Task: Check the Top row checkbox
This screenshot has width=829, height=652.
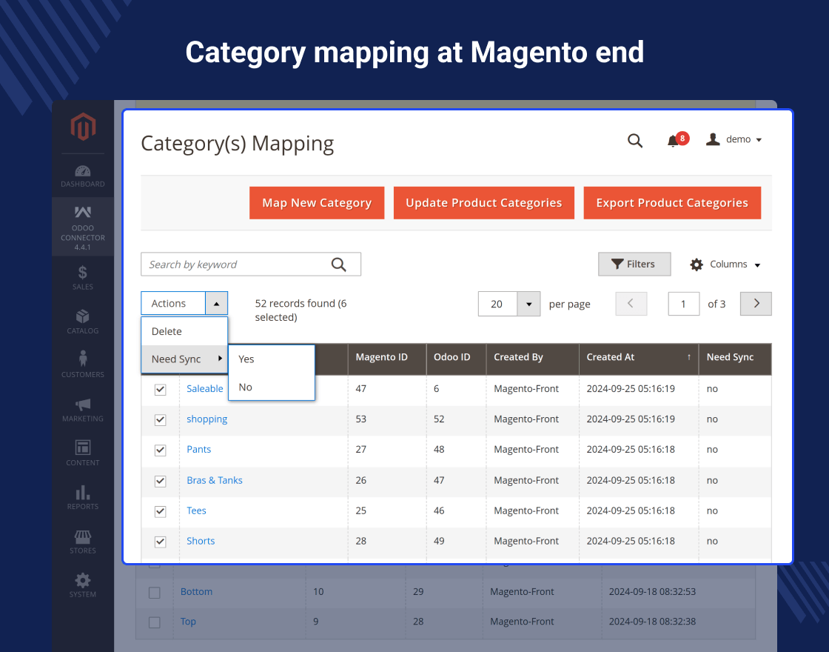Action: tap(155, 622)
